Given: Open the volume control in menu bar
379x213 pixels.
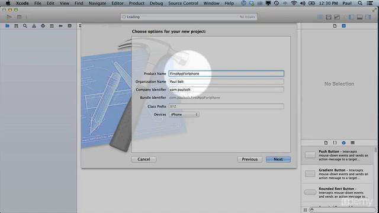Looking at the screenshot, I should [x=303, y=3].
